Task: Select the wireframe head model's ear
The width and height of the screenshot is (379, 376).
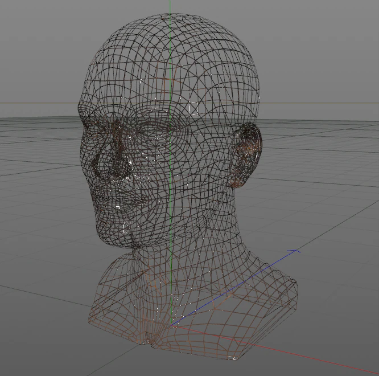Action: pyautogui.click(x=246, y=155)
